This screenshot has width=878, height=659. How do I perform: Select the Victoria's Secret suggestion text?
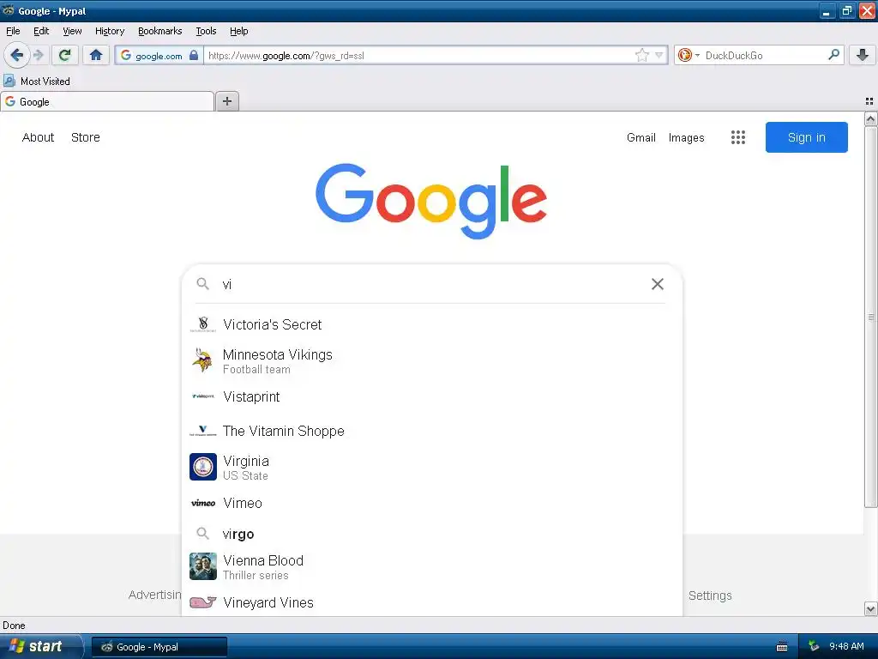point(272,324)
